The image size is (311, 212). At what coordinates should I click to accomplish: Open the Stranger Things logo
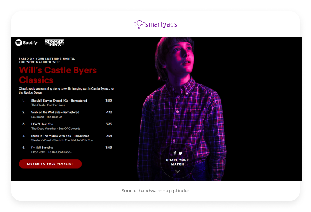click(x=54, y=42)
